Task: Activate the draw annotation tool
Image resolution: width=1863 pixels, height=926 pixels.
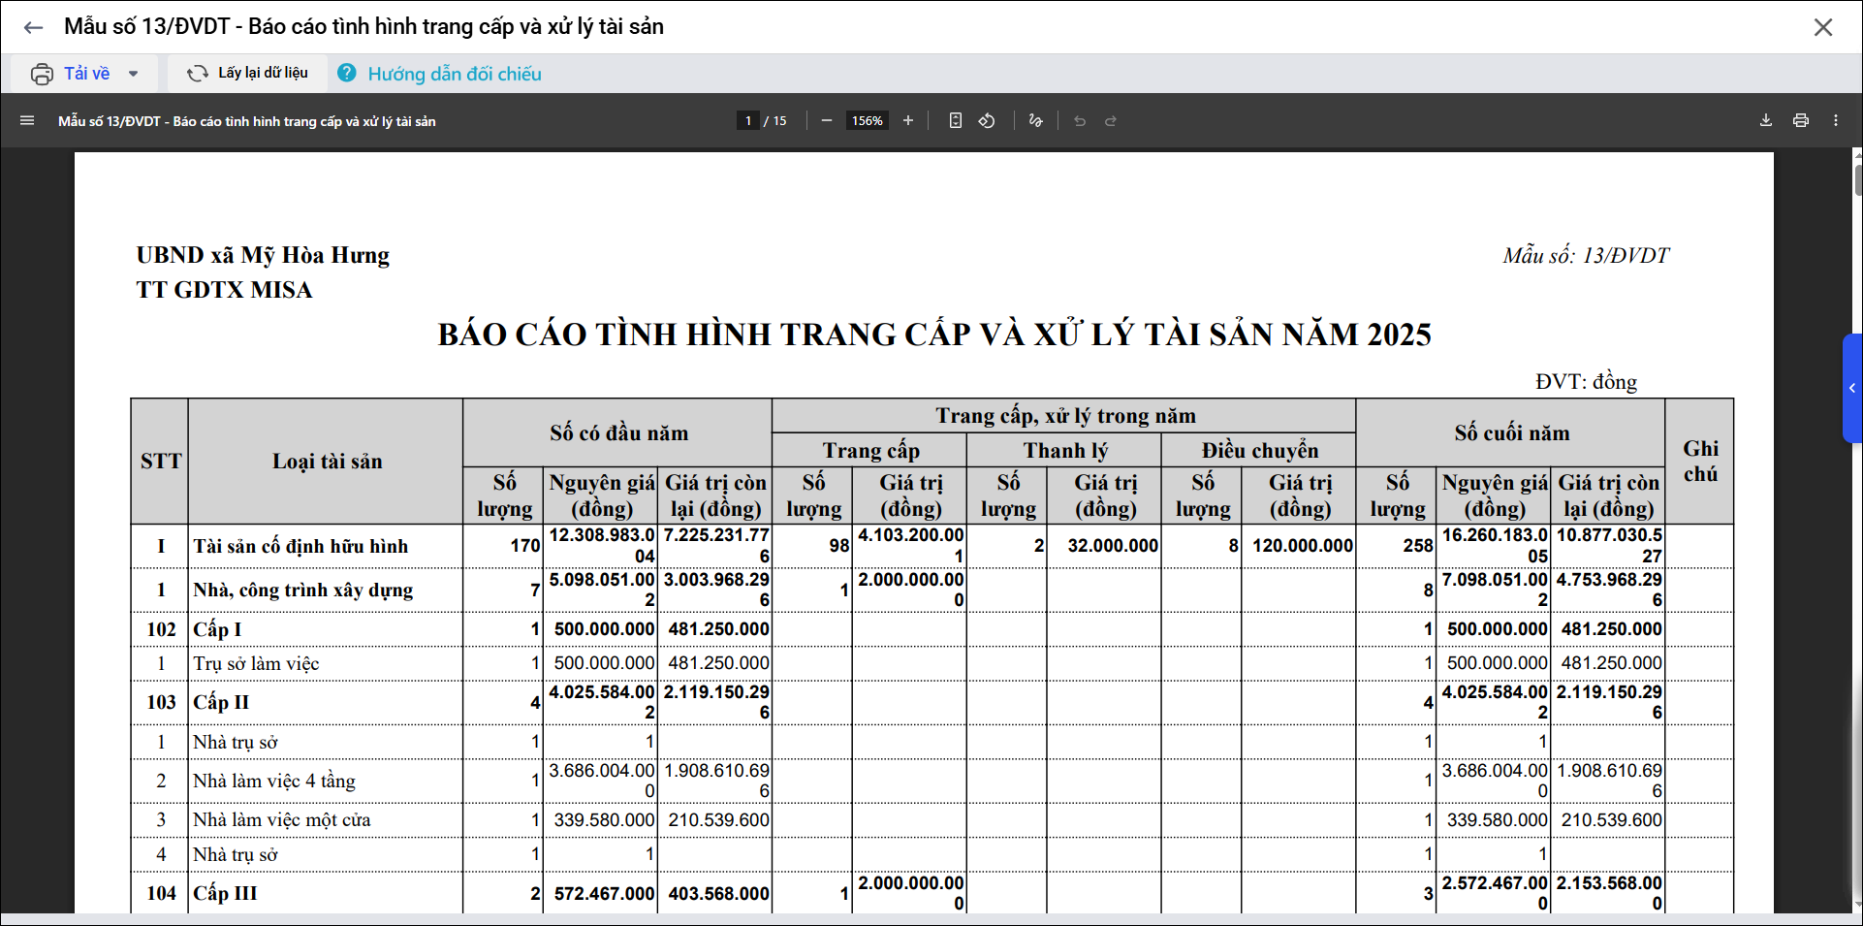Action: tap(1035, 121)
